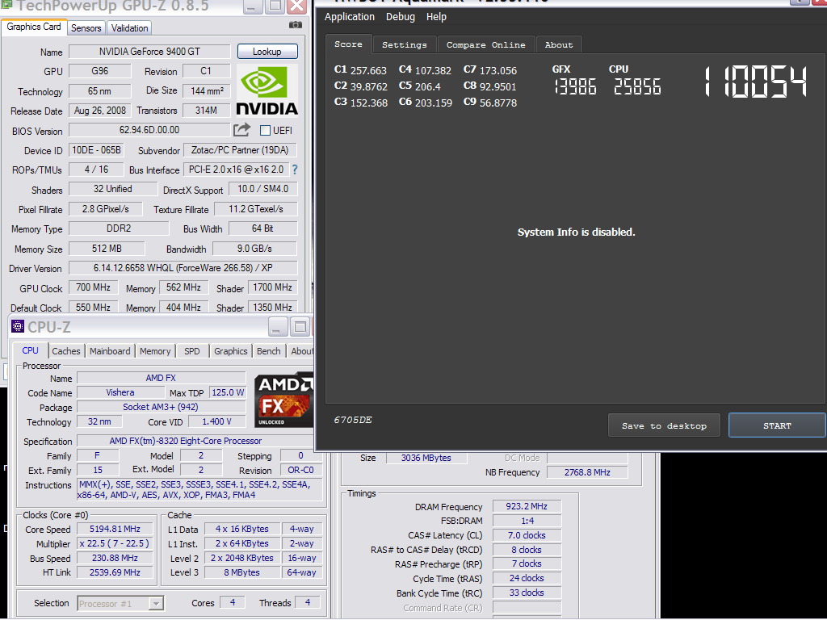Click the C9 result 56.8778

point(497,103)
